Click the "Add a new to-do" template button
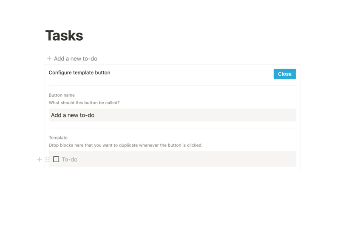The image size is (340, 239). point(76,58)
